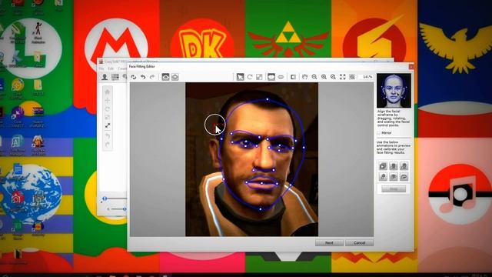This screenshot has width=492, height=277.
Task: Click the lower slider handle in CrazyTalk window
Action: pos(125,209)
